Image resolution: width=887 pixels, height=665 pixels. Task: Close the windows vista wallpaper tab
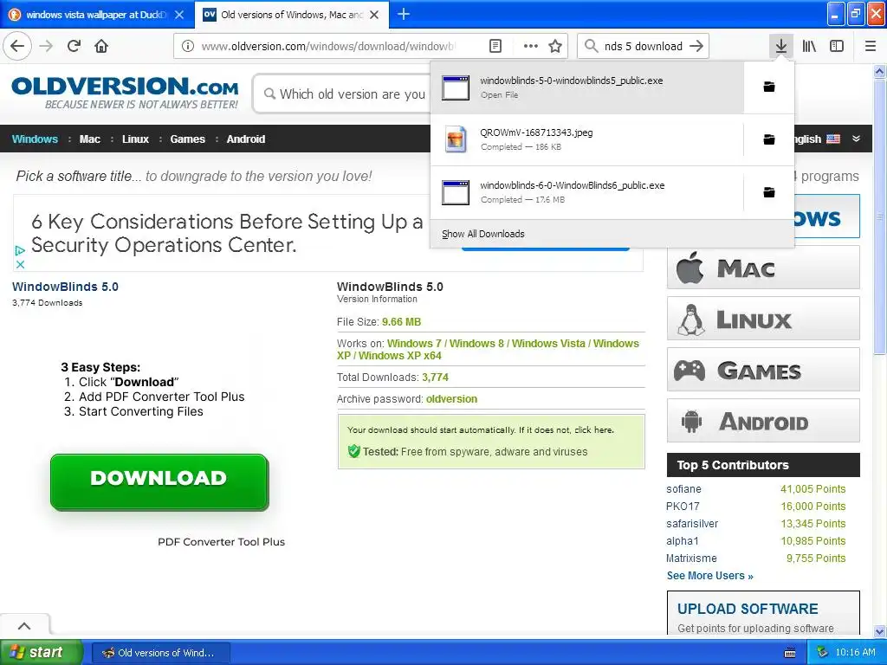pos(179,15)
